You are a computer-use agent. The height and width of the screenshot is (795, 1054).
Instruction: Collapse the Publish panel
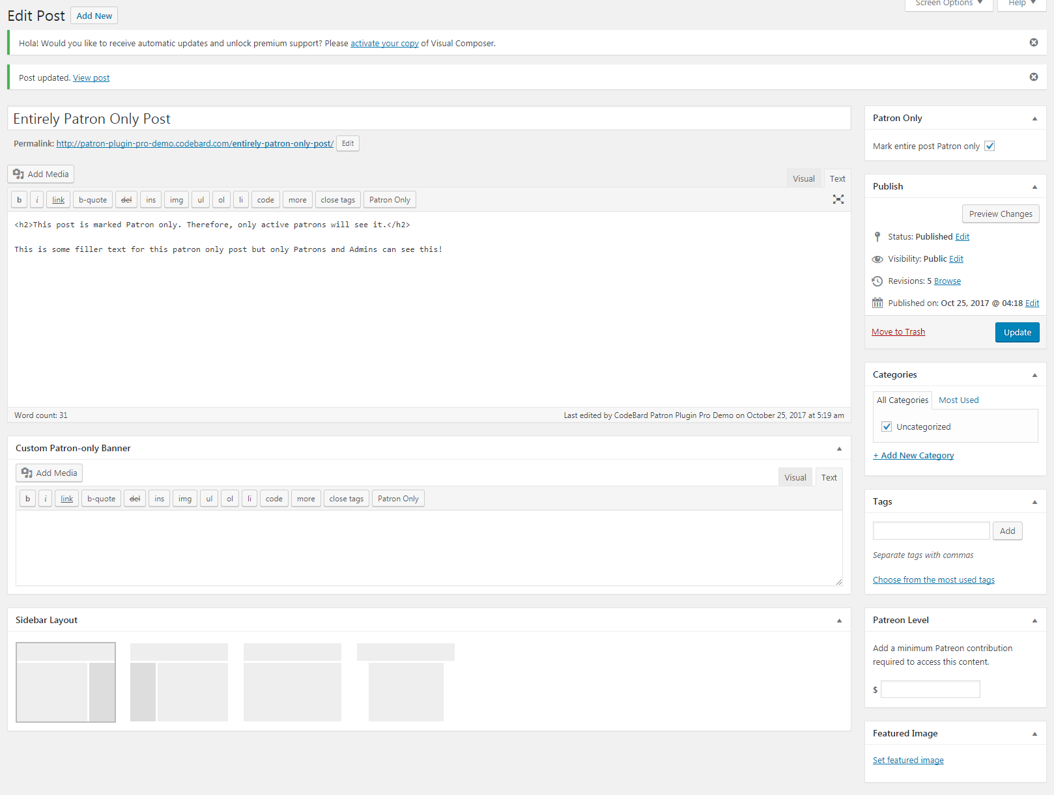pyautogui.click(x=1034, y=186)
